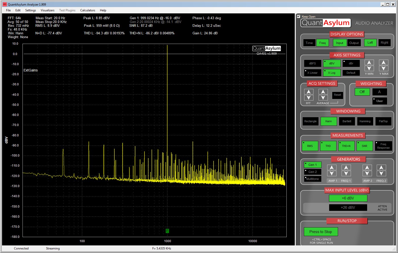This screenshot has height=253, width=398.
Task: Click the green F marker on graph
Action: click(x=167, y=231)
